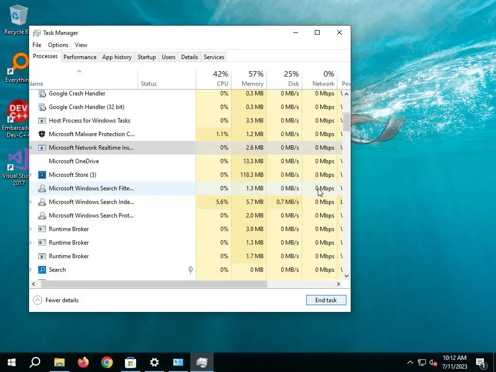Click the Task Manager title bar icon
This screenshot has height=372, width=496.
coord(37,33)
